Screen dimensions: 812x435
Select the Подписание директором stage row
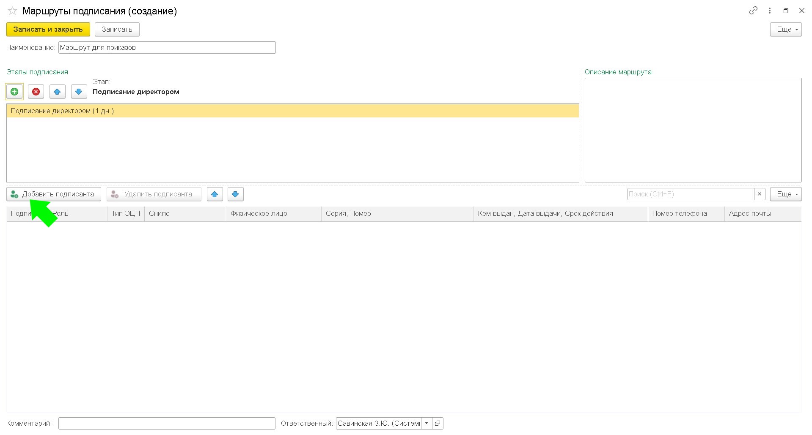[292, 111]
